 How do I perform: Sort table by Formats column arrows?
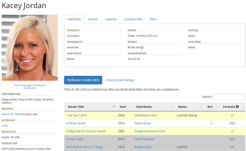click(x=243, y=107)
